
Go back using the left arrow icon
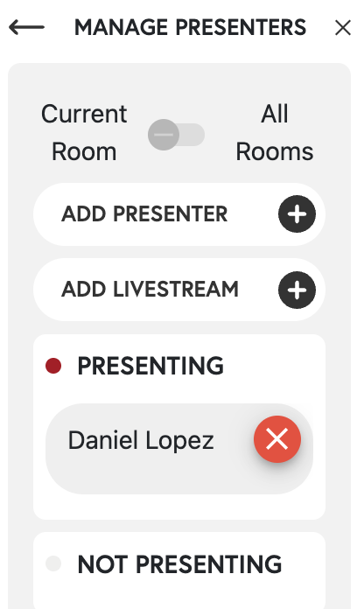tap(26, 27)
